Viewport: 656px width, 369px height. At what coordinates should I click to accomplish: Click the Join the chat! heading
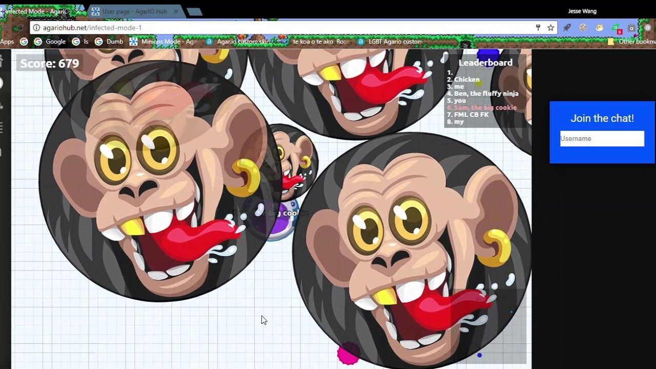(x=602, y=118)
